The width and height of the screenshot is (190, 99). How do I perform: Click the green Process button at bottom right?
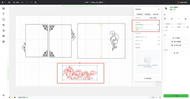[176, 96]
